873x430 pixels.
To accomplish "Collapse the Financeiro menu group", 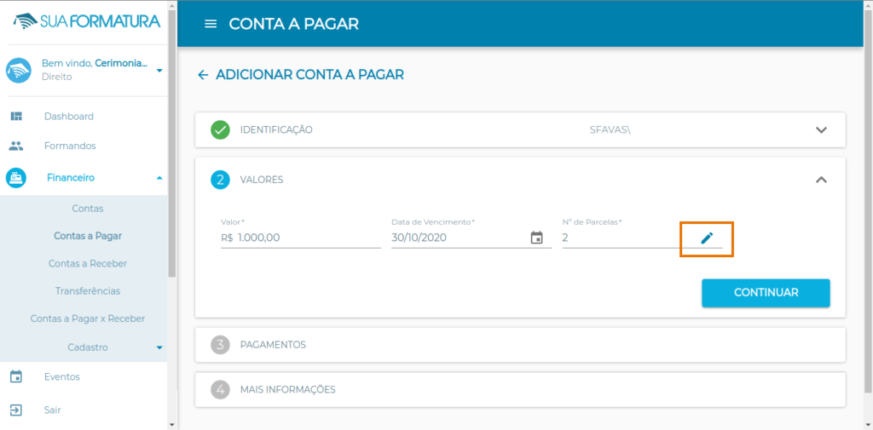I will (159, 178).
